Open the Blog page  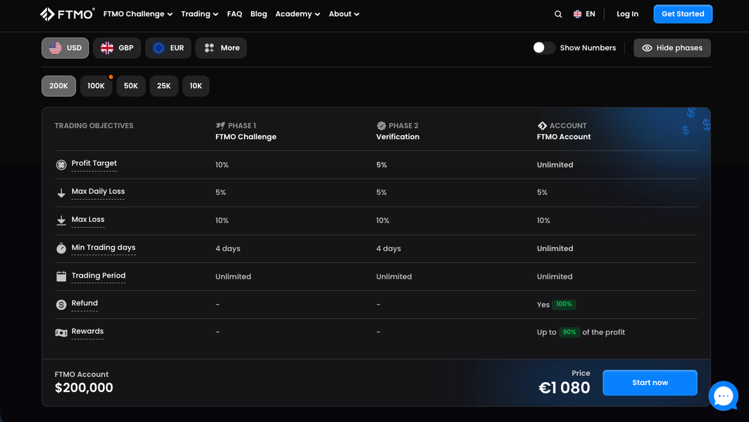click(x=258, y=14)
